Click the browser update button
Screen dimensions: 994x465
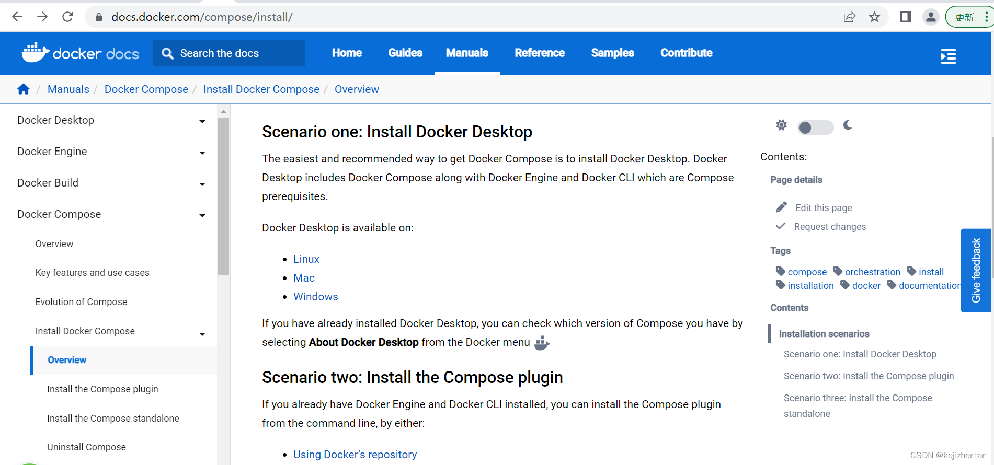[x=970, y=17]
